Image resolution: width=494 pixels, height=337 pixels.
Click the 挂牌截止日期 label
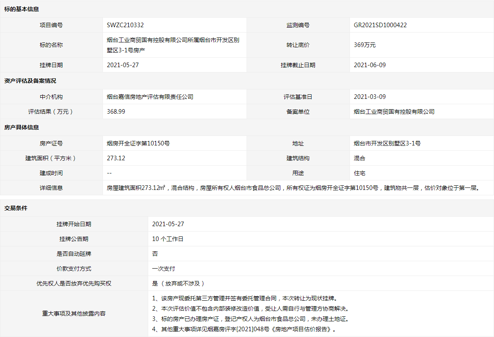[x=298, y=65]
